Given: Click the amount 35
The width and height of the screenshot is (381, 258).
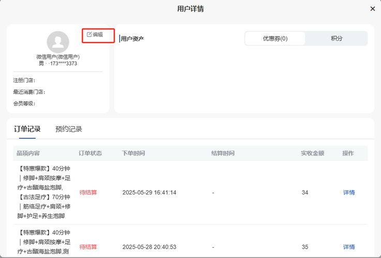Looking at the screenshot, I should (305, 247).
